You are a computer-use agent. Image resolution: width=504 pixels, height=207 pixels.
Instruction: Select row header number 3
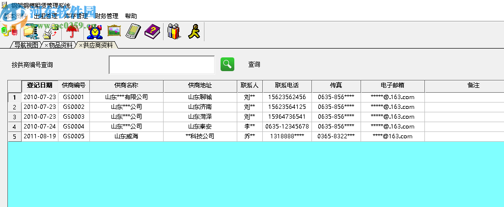tap(14, 117)
